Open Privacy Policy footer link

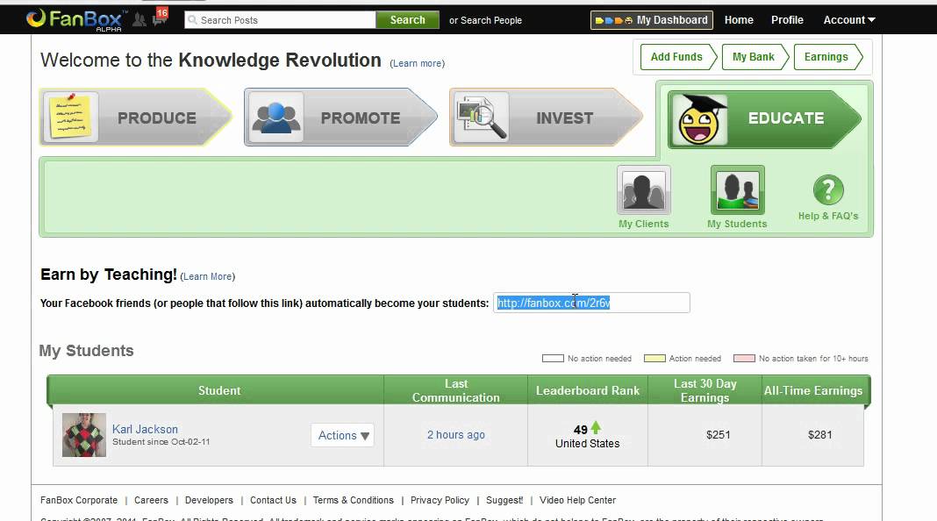click(x=440, y=500)
